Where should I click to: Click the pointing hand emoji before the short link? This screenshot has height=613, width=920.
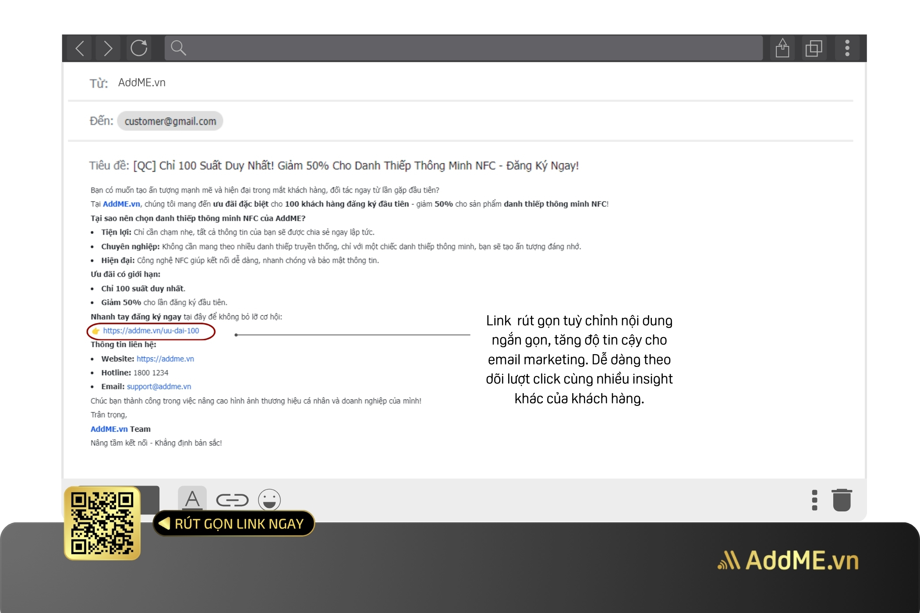pos(96,331)
